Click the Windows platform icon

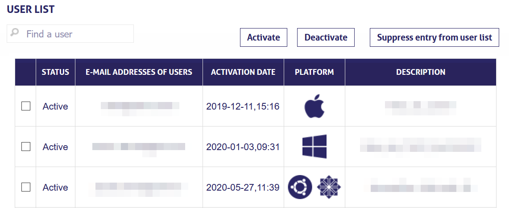pyautogui.click(x=314, y=147)
